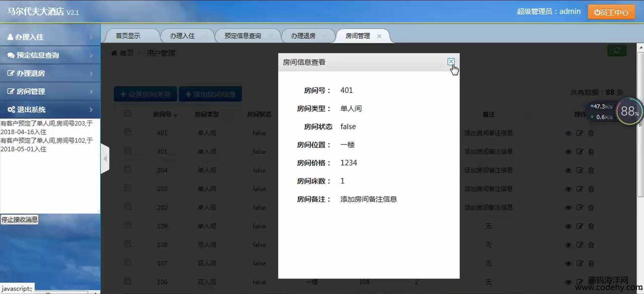644x294 pixels.
Task: Click the green refresh icon button
Action: [x=617, y=51]
